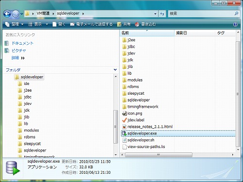Click timingframework folder icon in file list
Screen dimensions: 243x182
[x=124, y=107]
